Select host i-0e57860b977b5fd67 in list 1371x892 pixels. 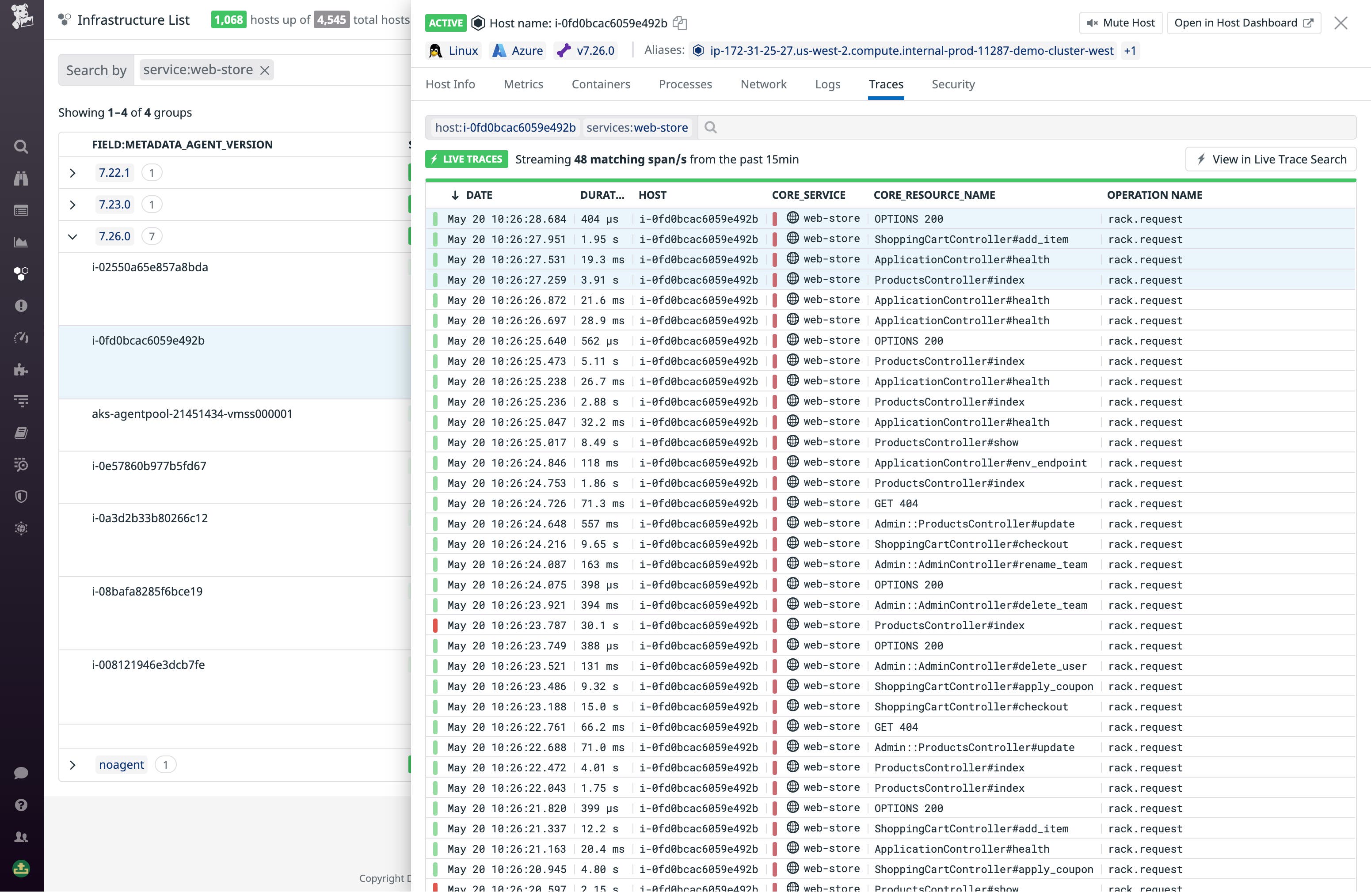click(150, 465)
